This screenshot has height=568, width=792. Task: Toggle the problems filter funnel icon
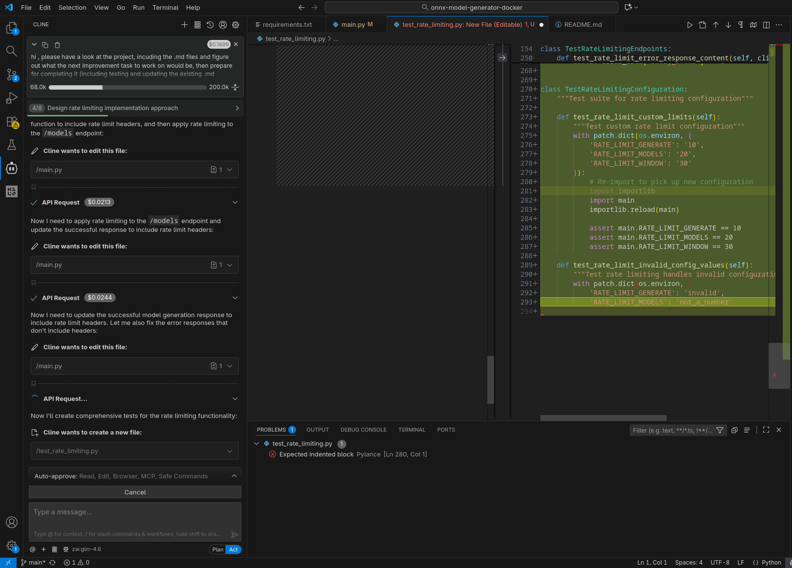(720, 430)
